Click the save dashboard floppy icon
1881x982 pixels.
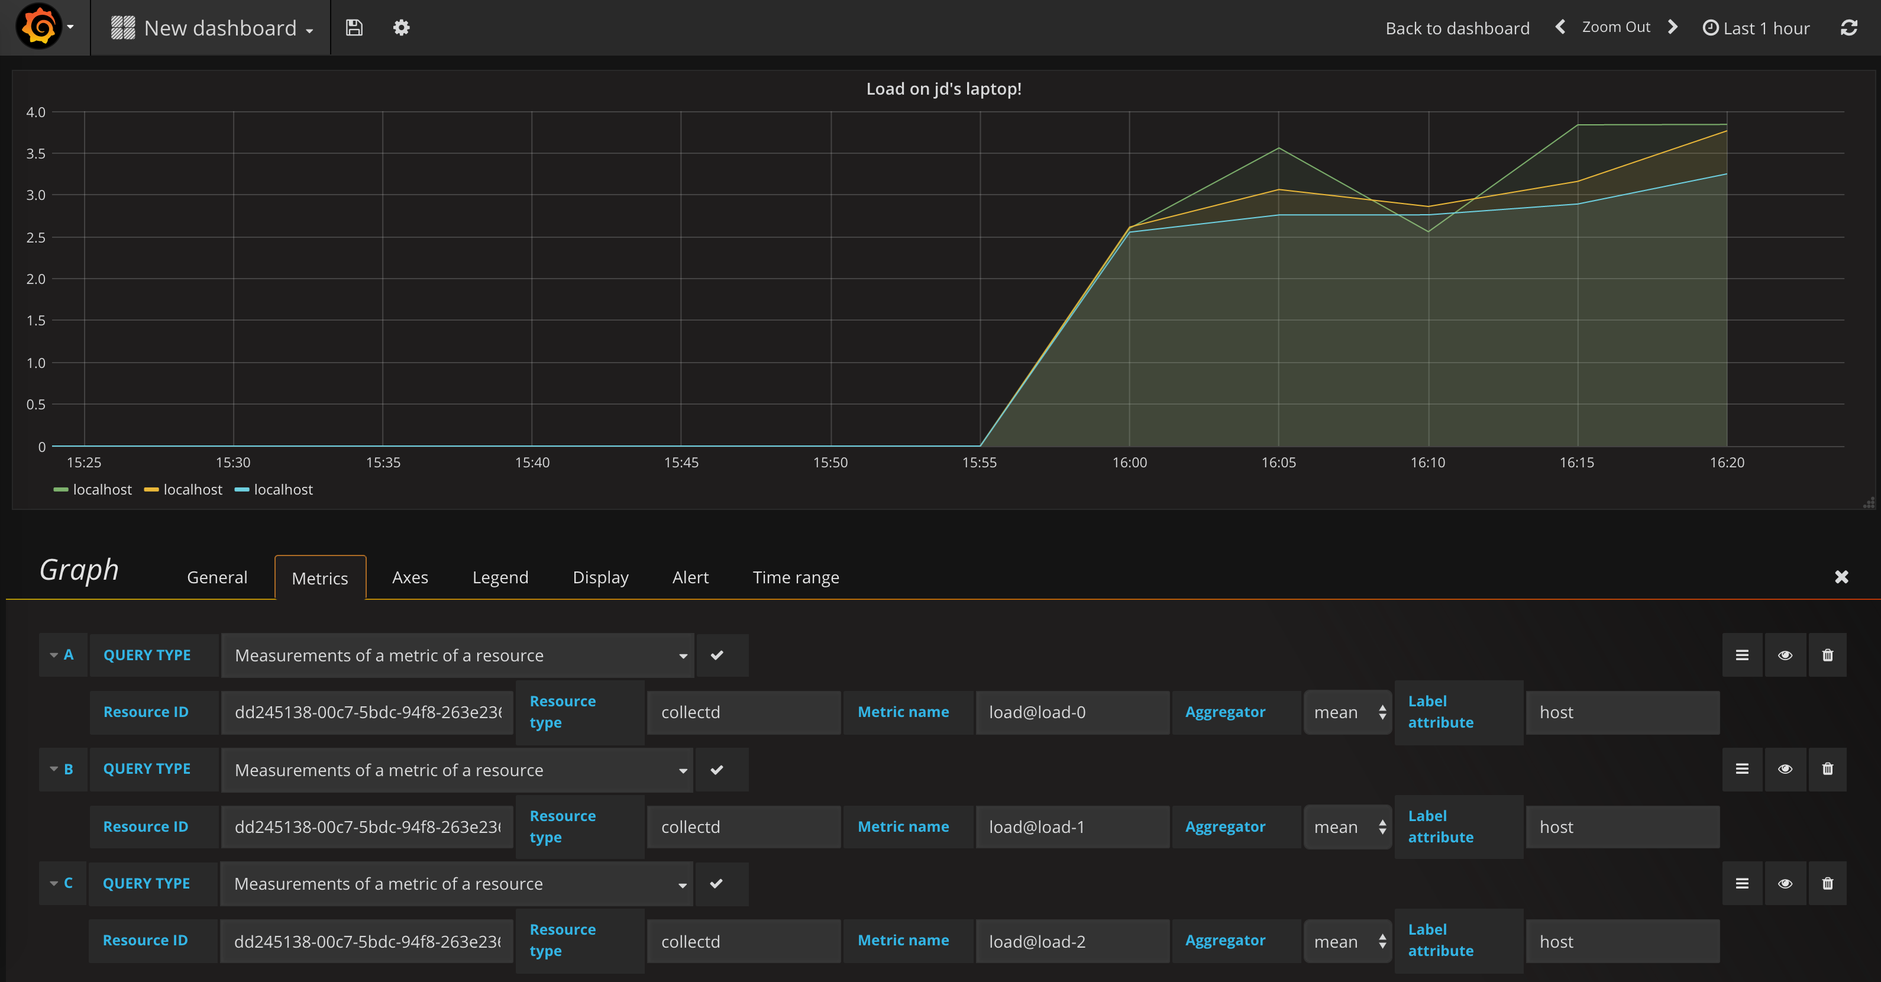tap(354, 28)
